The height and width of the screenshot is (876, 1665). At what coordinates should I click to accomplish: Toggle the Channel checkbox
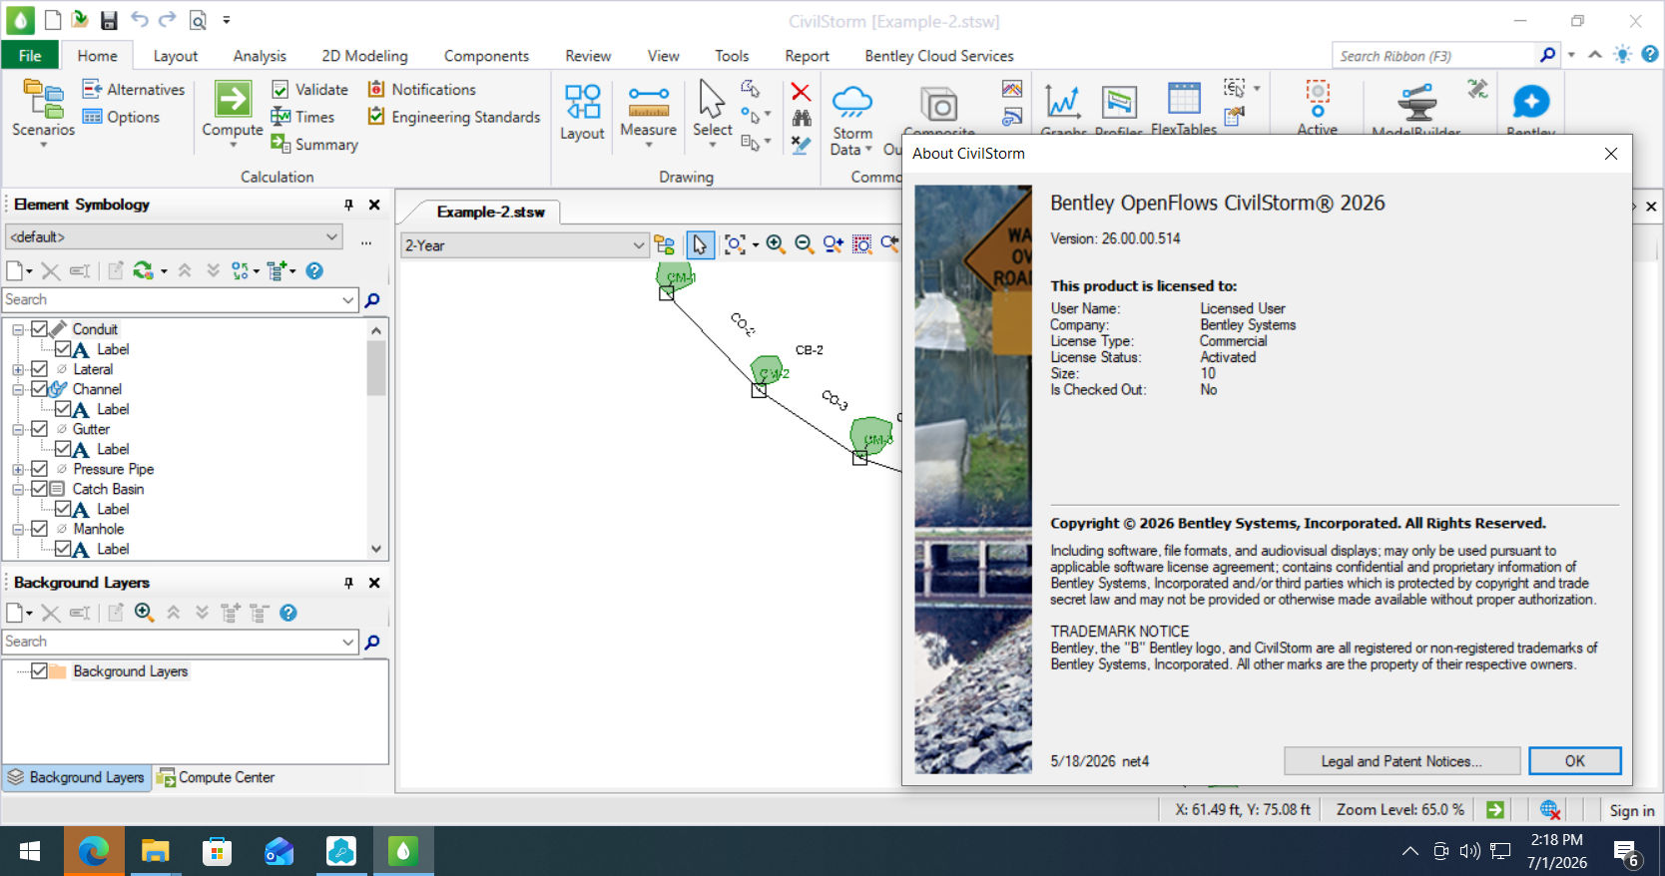point(40,388)
